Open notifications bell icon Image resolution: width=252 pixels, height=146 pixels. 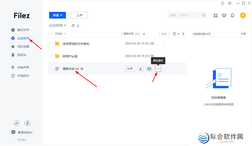tap(232, 15)
